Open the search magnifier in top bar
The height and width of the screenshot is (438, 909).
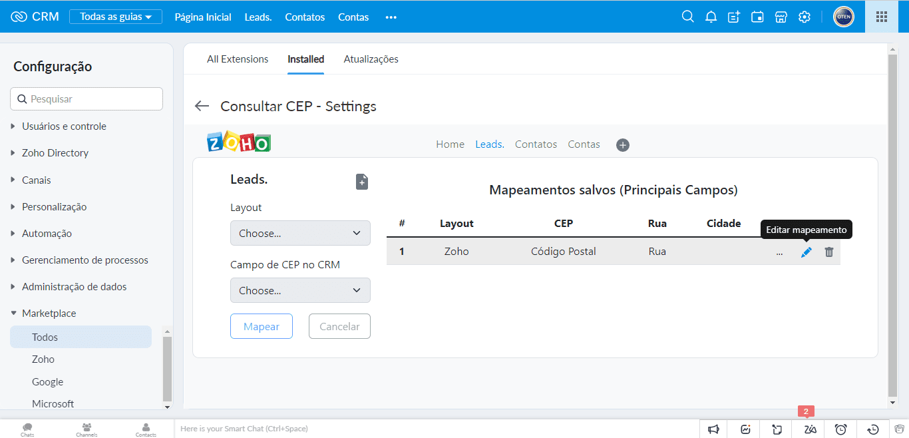click(687, 17)
